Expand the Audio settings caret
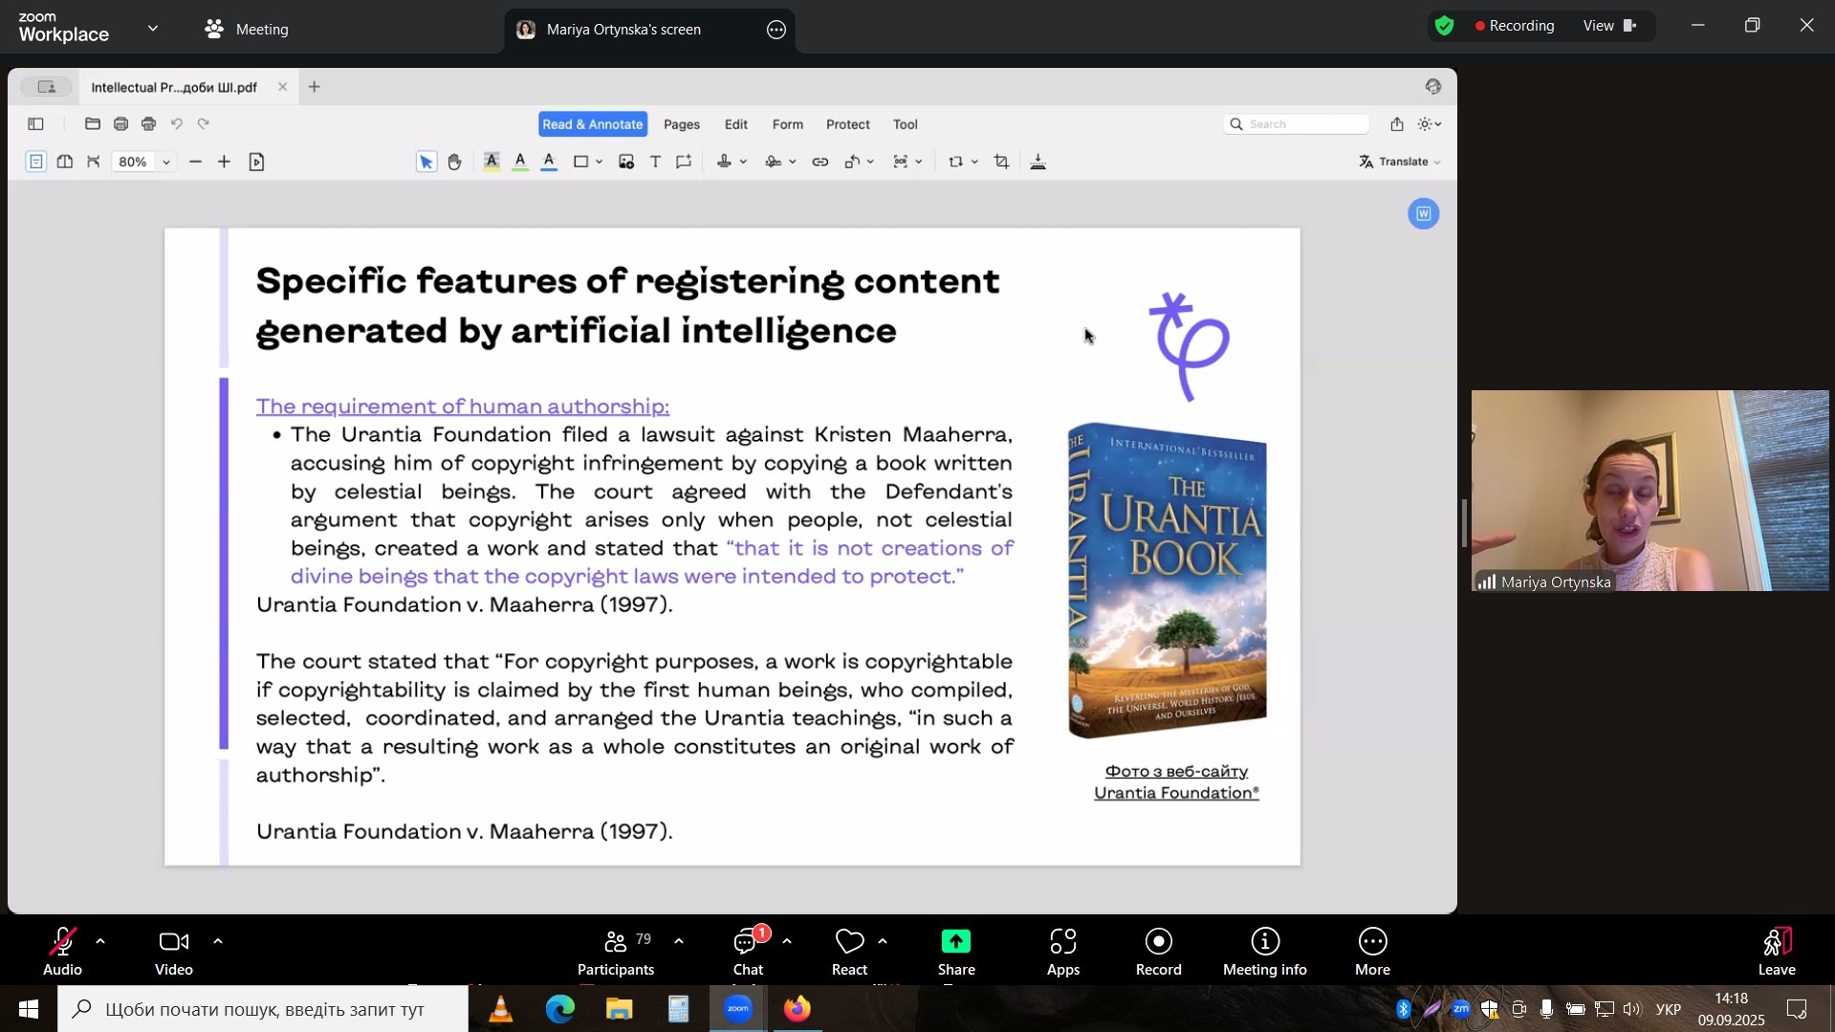 pyautogui.click(x=100, y=942)
